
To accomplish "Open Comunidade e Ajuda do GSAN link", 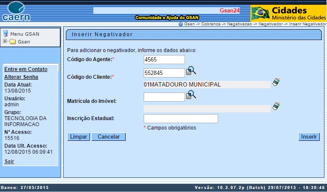I will 167,18.
